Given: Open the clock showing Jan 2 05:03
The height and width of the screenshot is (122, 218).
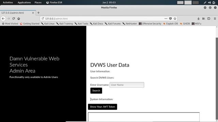Looking at the screenshot, I should coord(109,2).
